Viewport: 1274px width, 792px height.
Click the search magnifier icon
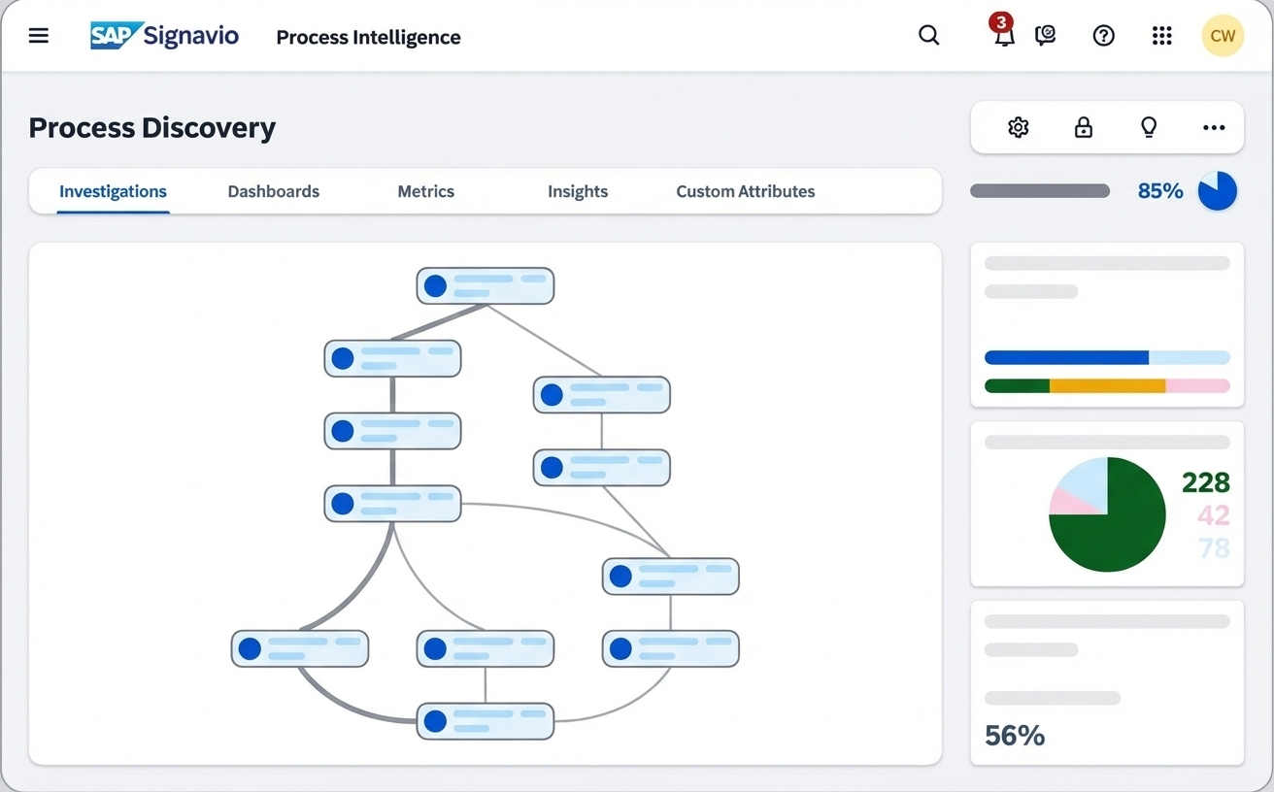pos(928,36)
